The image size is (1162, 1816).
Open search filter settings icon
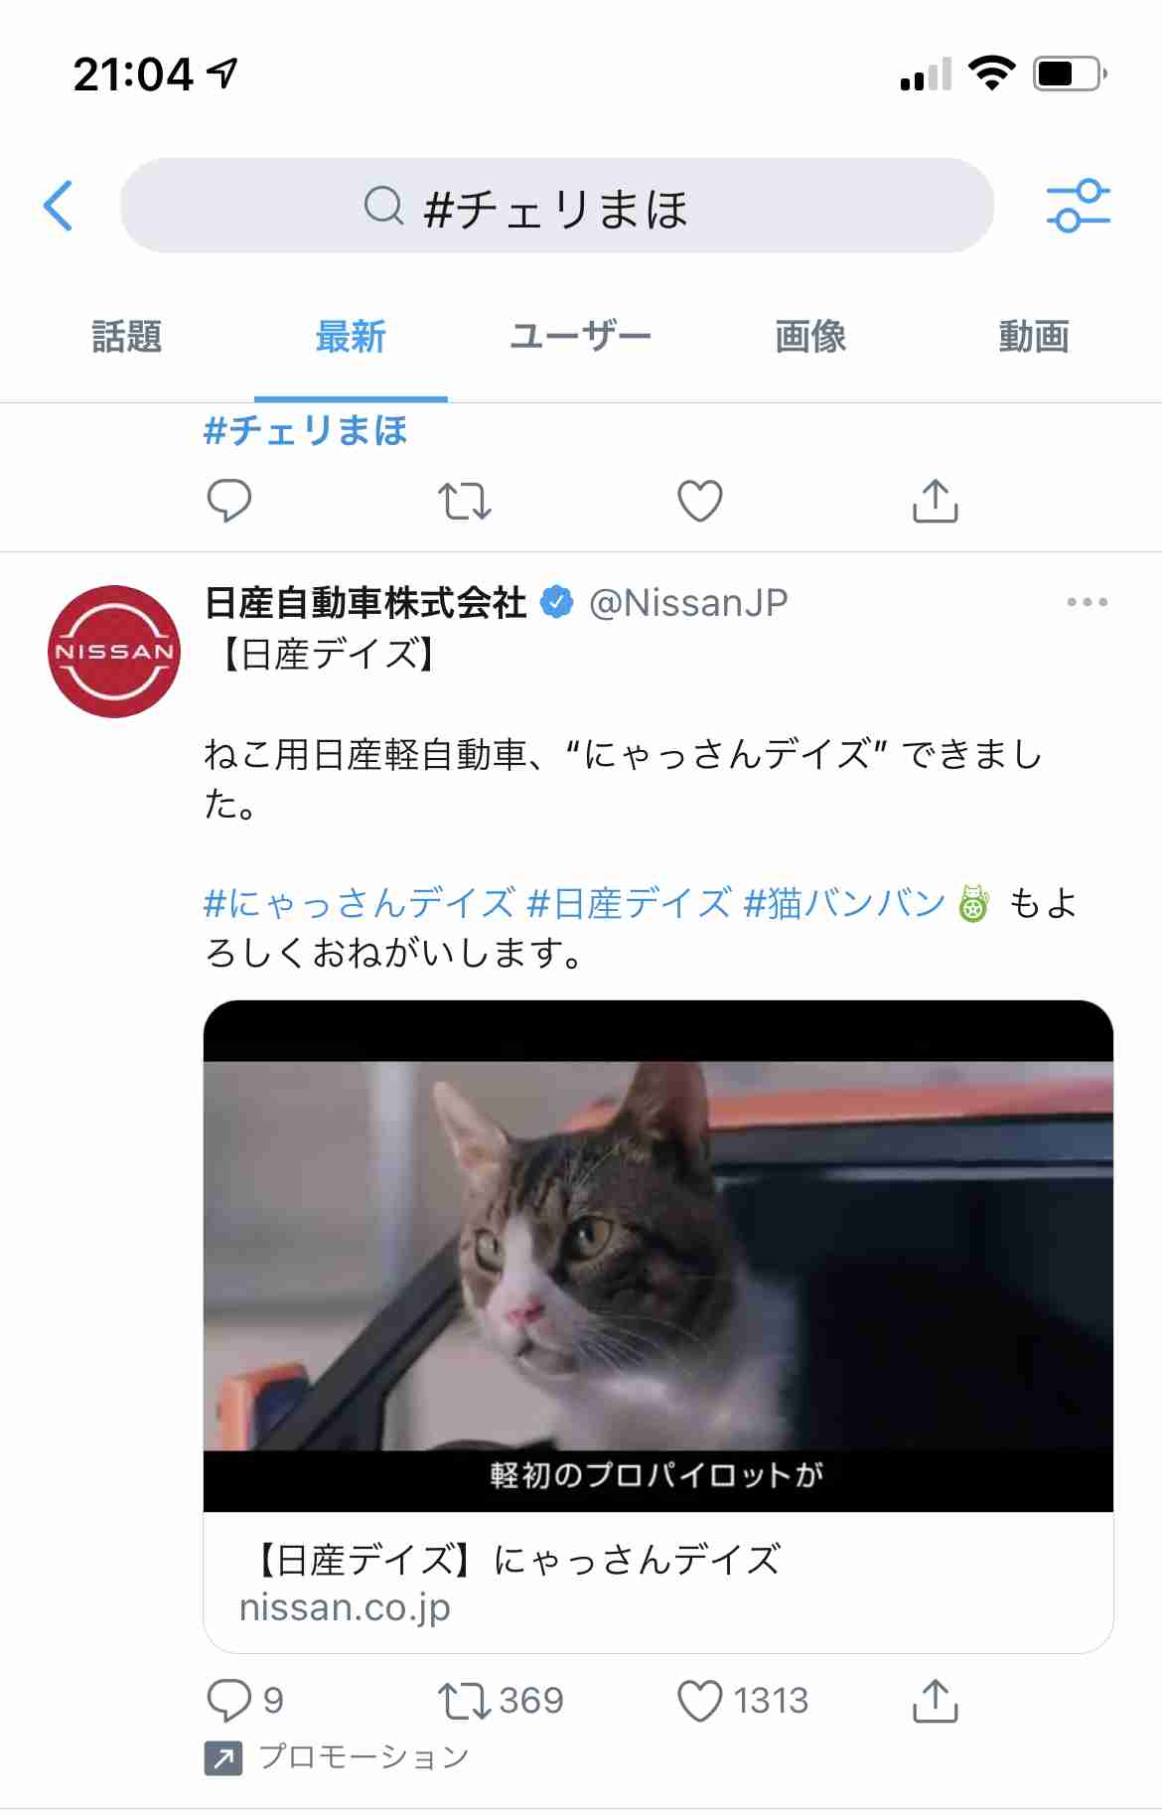point(1078,206)
